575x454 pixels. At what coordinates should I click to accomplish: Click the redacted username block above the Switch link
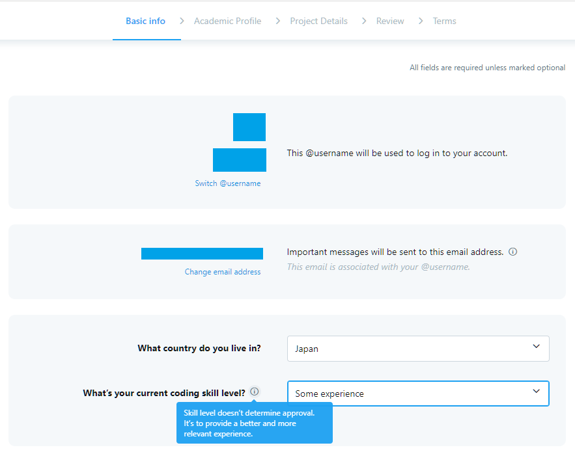pos(240,160)
